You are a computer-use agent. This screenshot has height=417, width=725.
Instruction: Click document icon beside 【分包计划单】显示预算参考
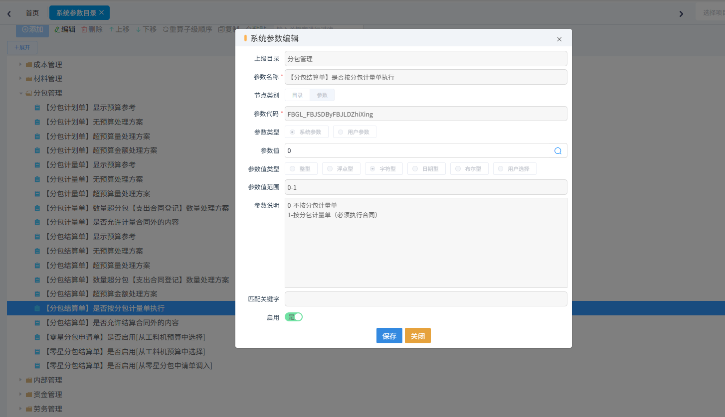tap(37, 108)
